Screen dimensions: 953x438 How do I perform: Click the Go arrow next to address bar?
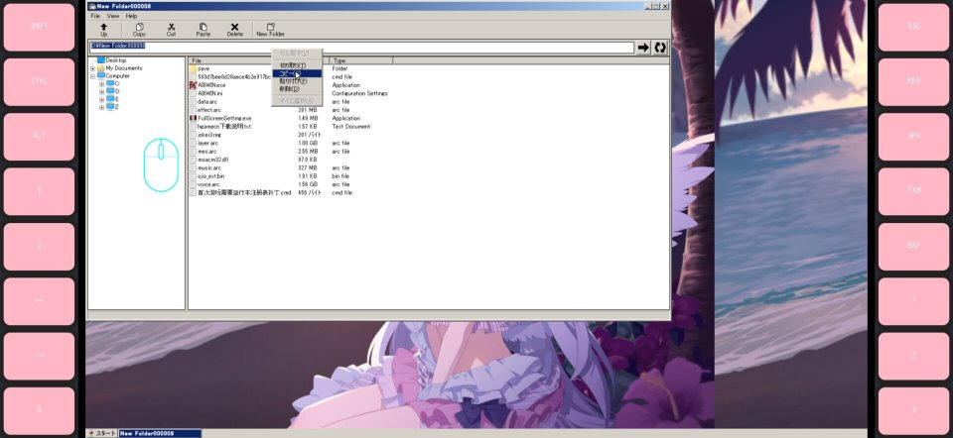[643, 48]
